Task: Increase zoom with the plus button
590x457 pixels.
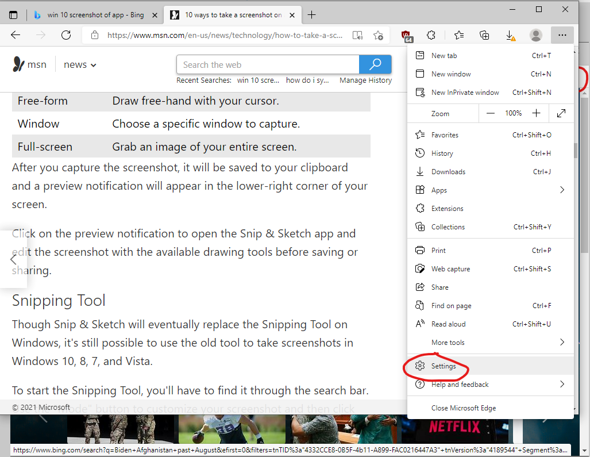Action: click(536, 113)
